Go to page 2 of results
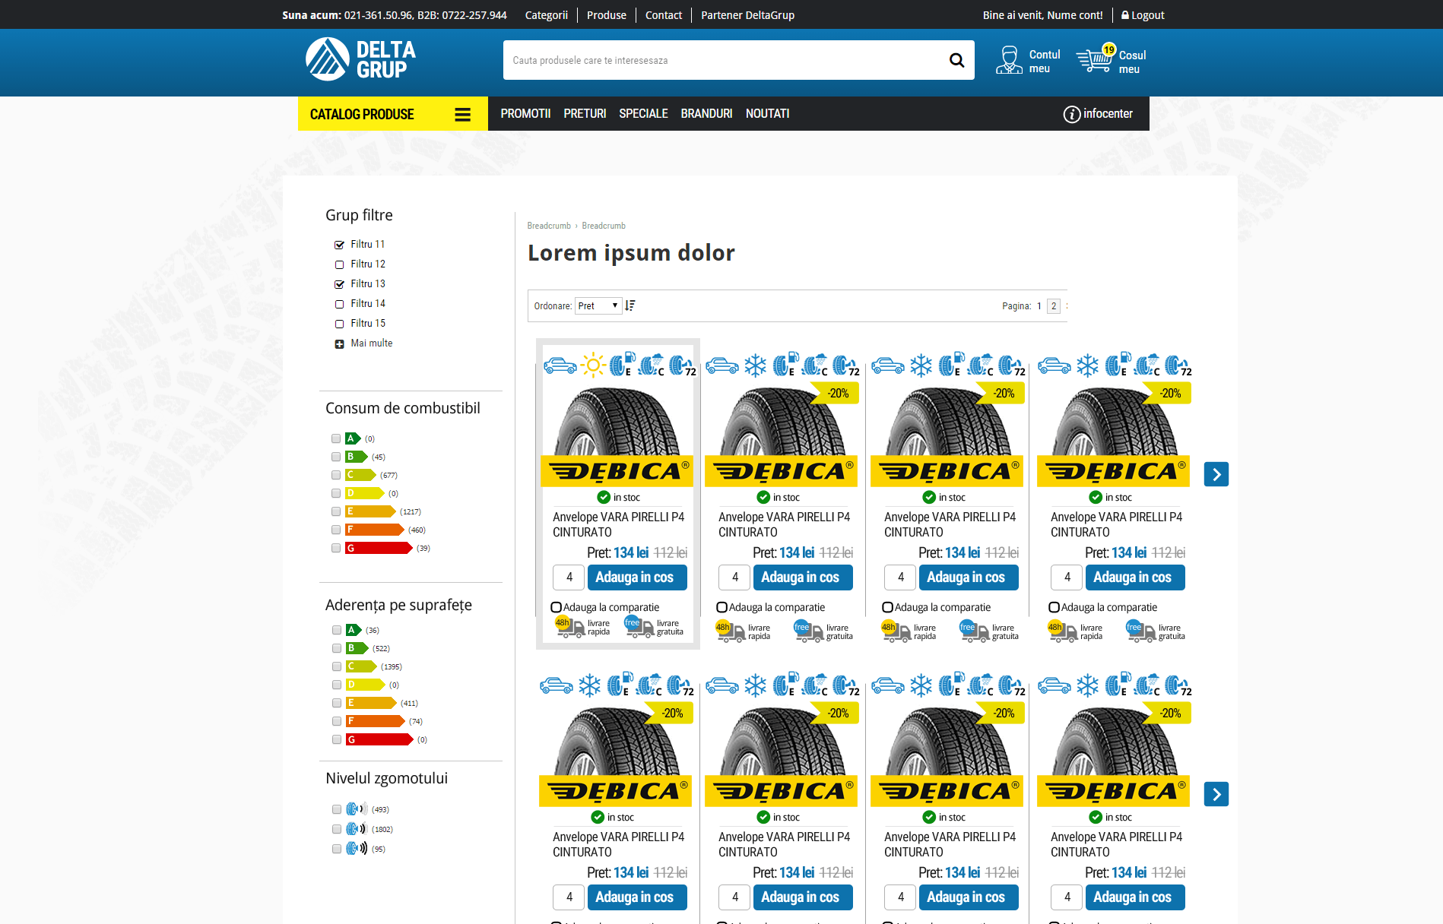 (x=1053, y=306)
